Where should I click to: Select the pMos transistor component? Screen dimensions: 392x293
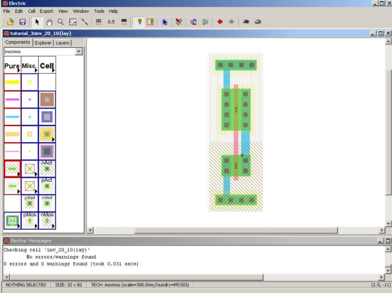(x=29, y=221)
